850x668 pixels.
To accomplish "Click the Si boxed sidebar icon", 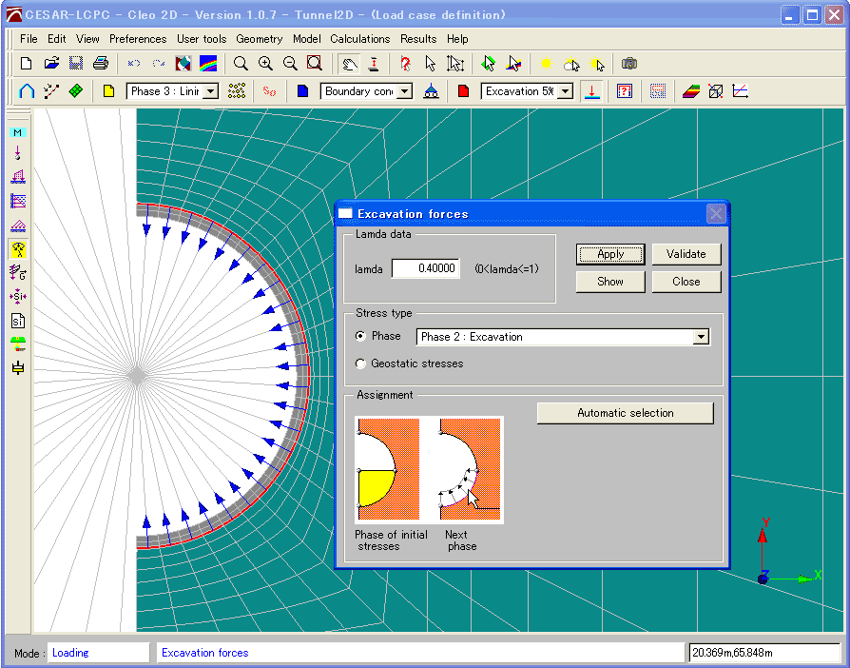I will click(18, 321).
